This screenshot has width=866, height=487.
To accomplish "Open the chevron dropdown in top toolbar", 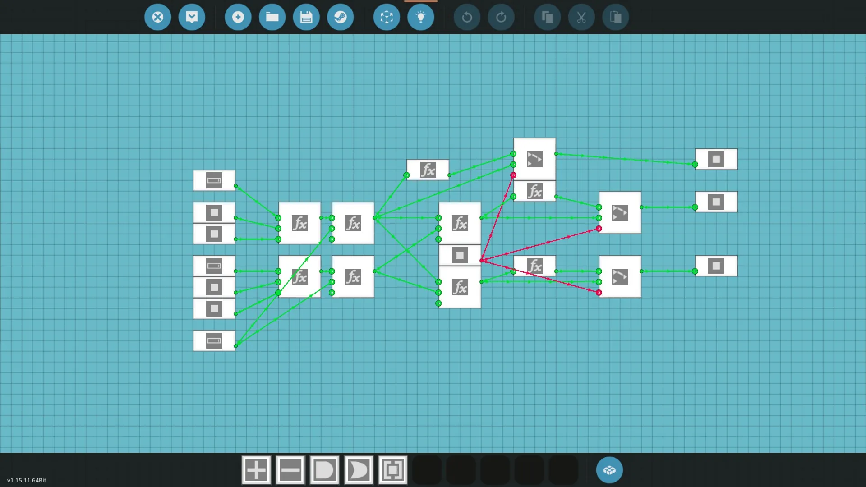I will (192, 17).
